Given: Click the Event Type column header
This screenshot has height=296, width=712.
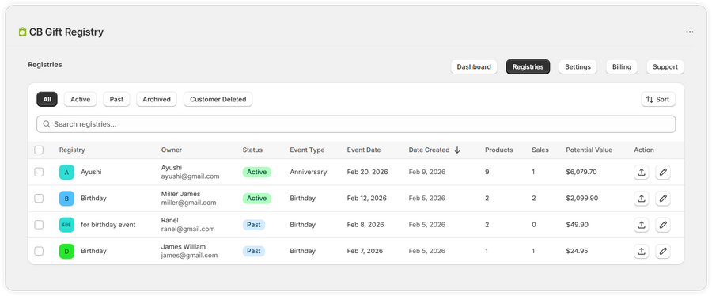Looking at the screenshot, I should point(308,150).
